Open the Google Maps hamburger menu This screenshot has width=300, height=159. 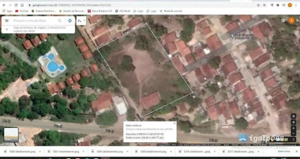tap(7, 20)
